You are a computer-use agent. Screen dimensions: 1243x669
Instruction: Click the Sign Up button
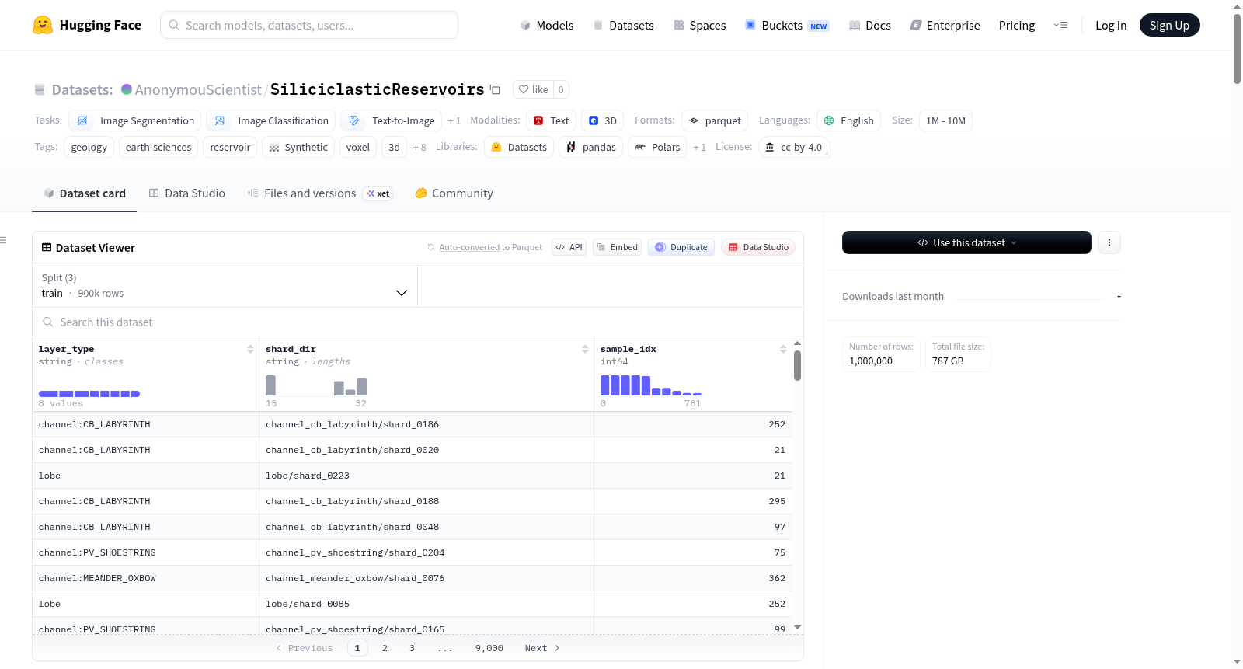[x=1169, y=26]
